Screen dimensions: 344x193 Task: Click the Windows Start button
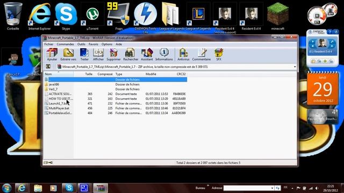click(6, 188)
